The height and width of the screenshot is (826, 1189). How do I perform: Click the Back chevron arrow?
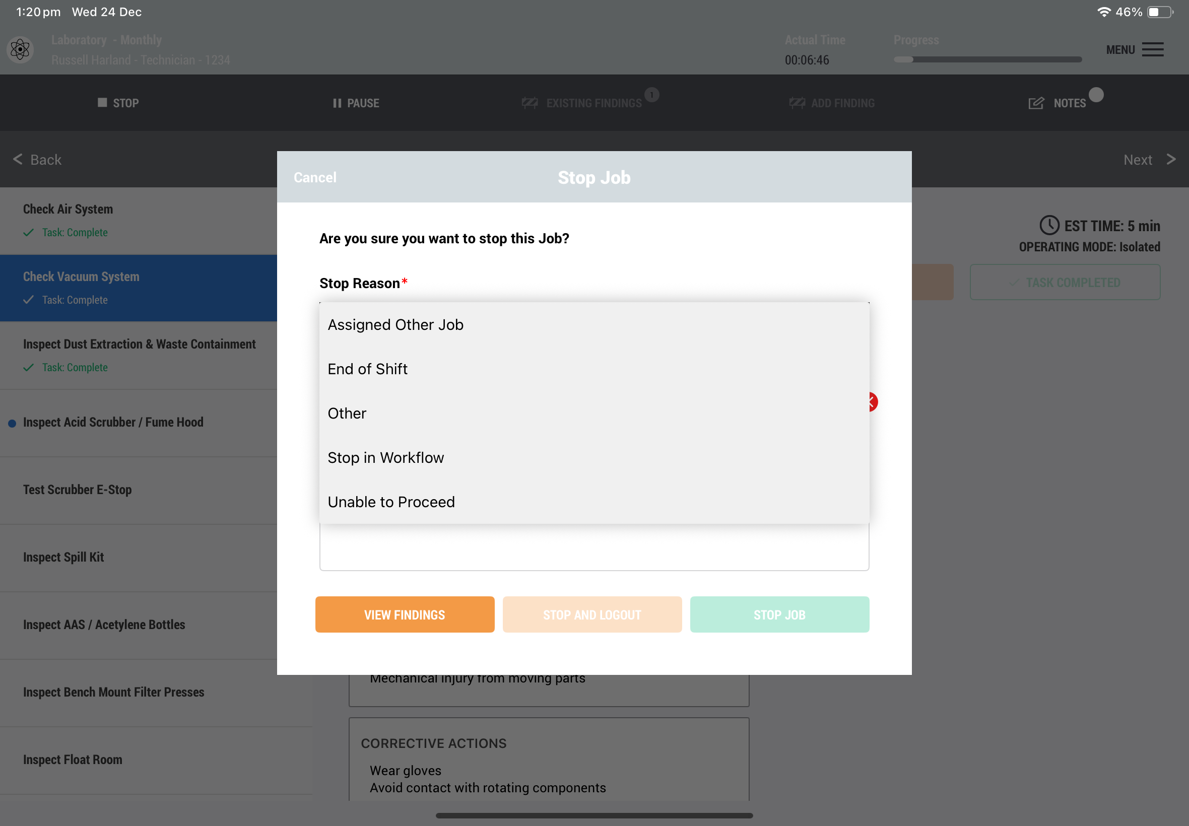tap(18, 159)
